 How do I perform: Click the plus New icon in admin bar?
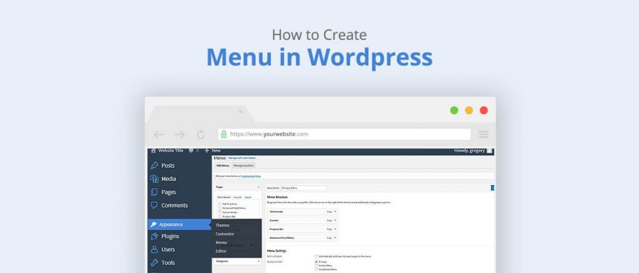click(207, 151)
